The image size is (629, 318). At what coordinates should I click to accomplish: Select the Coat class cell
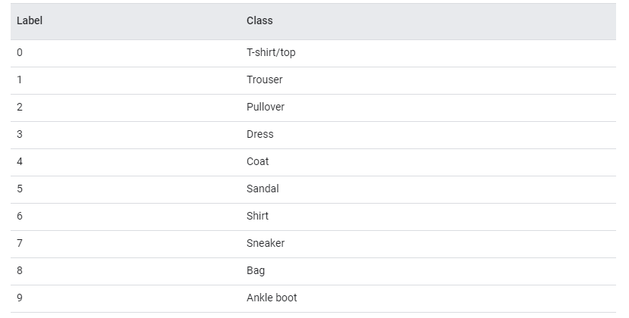click(x=257, y=161)
